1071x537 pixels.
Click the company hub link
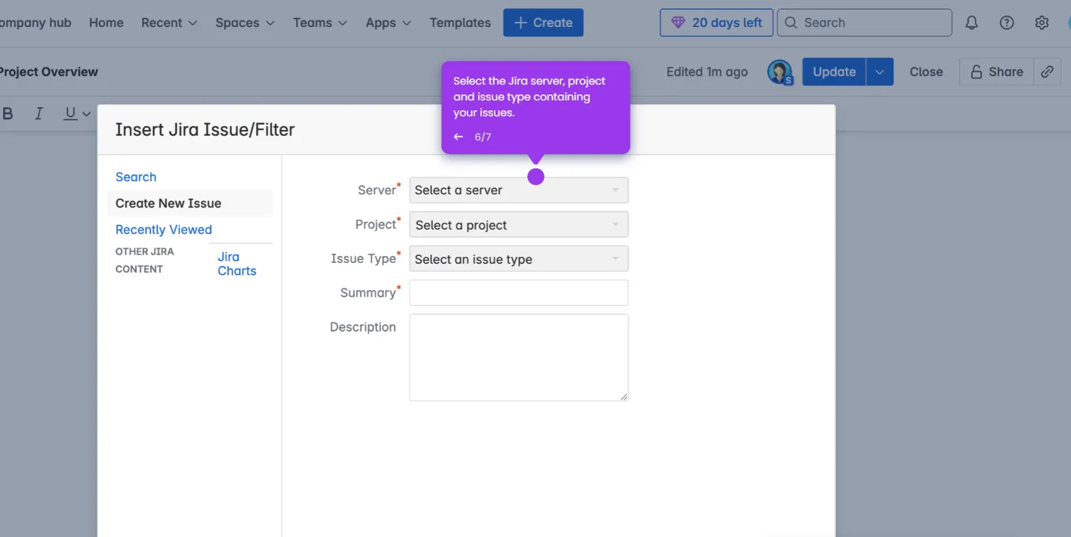(x=35, y=23)
